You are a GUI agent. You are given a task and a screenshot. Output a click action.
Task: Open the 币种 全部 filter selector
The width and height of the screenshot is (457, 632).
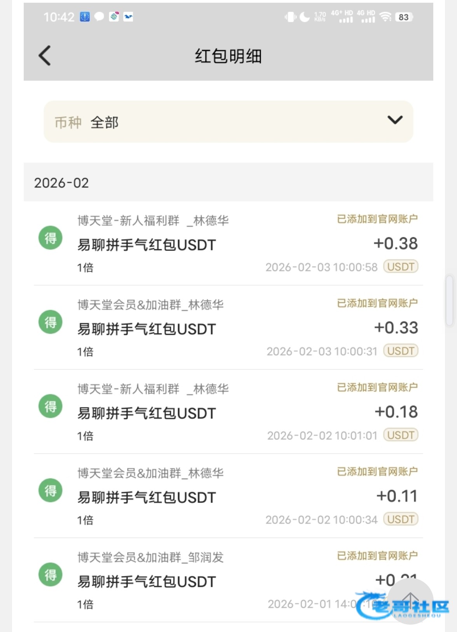[228, 122]
